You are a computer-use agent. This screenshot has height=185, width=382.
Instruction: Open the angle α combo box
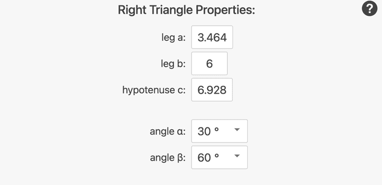pyautogui.click(x=219, y=131)
